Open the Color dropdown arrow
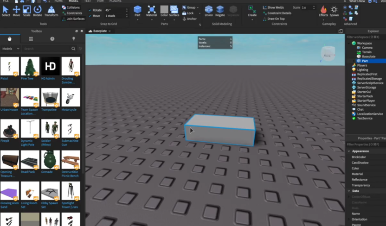386x226 pixels. pos(164,19)
